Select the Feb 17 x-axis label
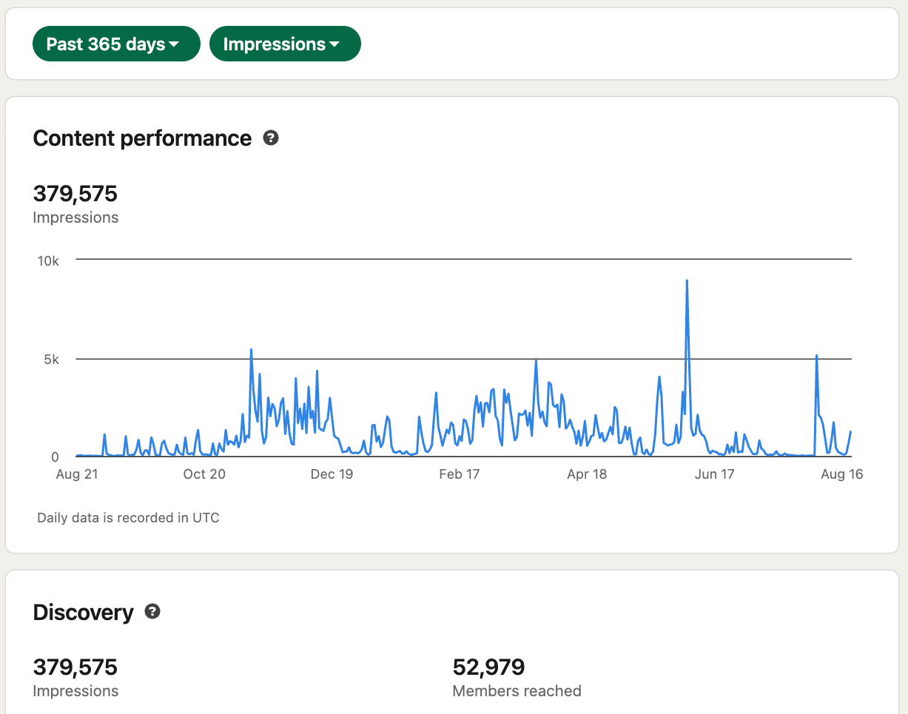 tap(460, 474)
